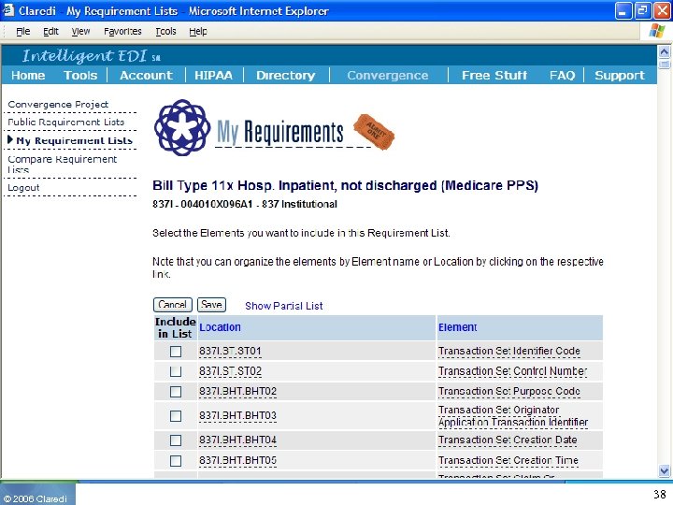673x505 pixels.
Task: Click the Show Partial List link
Action: 284,306
